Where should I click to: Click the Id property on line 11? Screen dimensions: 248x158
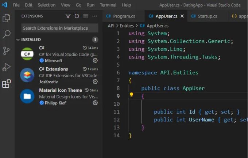tap(192, 112)
